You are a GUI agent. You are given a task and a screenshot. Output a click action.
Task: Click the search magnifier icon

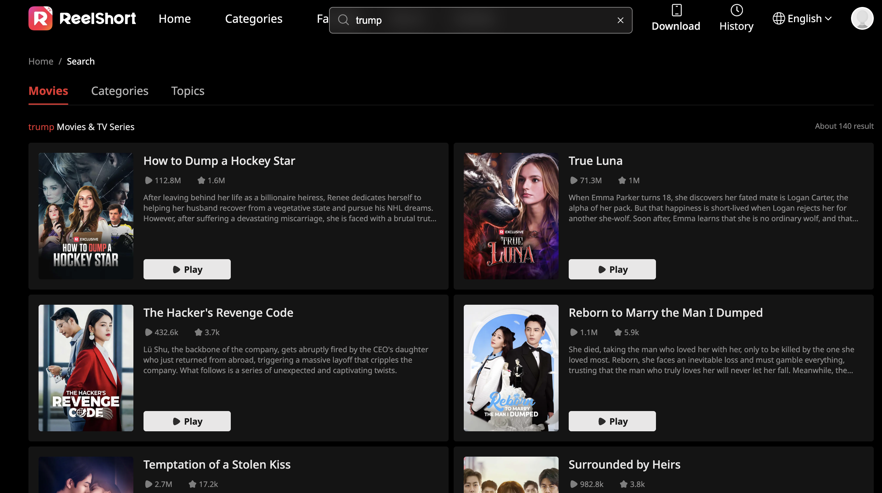pos(343,20)
